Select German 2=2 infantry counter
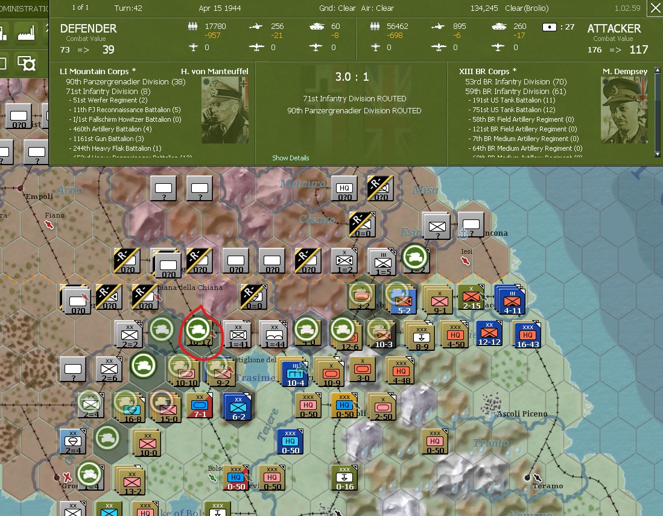Screen dimensions: 663x516 [129, 335]
